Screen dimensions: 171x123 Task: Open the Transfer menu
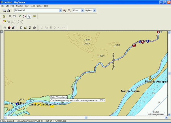[x=19, y=6]
